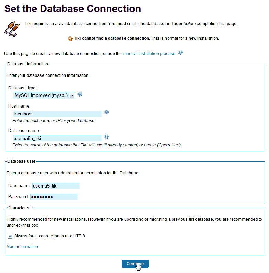Click help icon beside Database name field
The width and height of the screenshot is (269, 273).
point(106,137)
